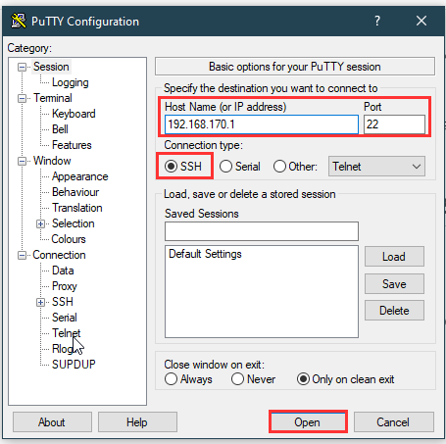Click the Save session button
Image resolution: width=446 pixels, height=444 pixels.
(x=394, y=284)
